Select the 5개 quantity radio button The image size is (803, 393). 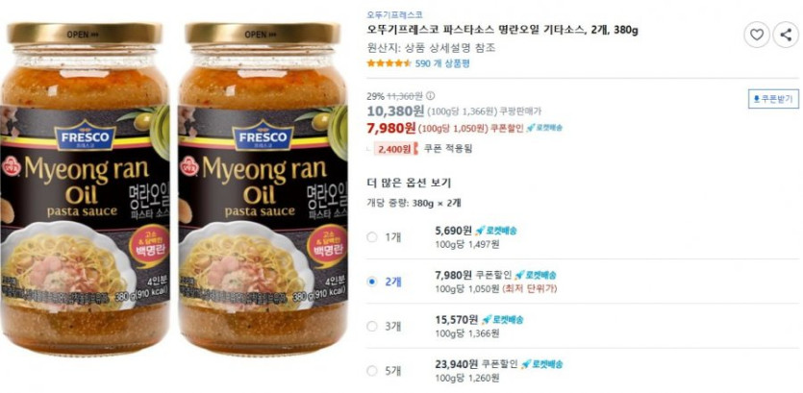(x=372, y=371)
